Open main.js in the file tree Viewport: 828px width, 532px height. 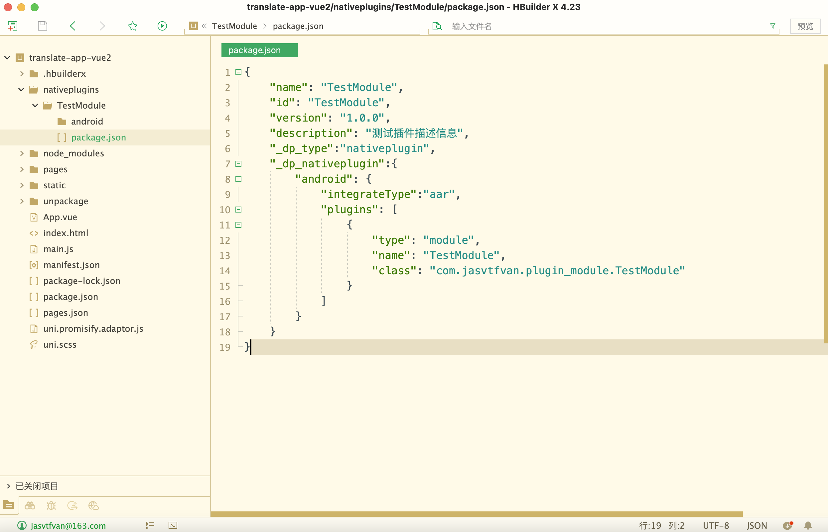(58, 249)
